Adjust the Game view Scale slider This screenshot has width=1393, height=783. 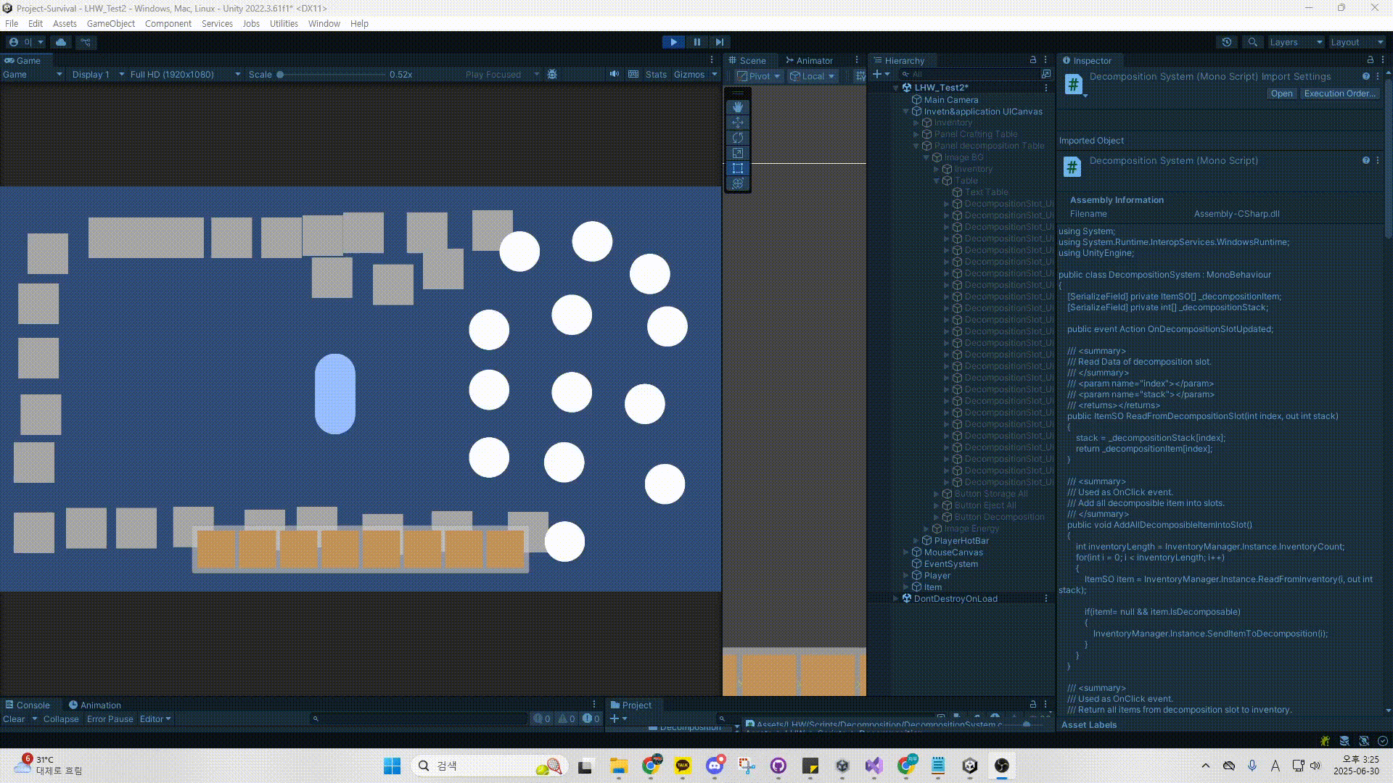[x=280, y=74]
